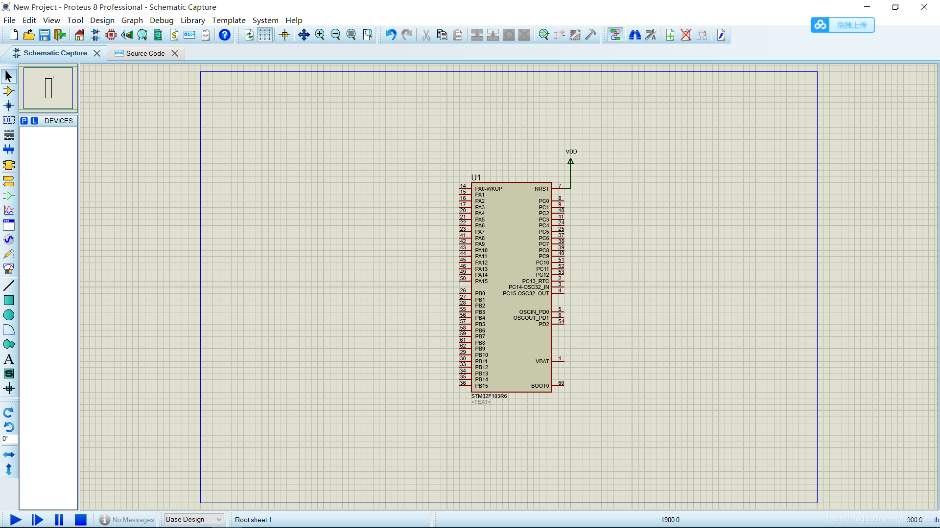Choose the Graph mode tool
Screen dimensions: 940x528
click(x=9, y=211)
